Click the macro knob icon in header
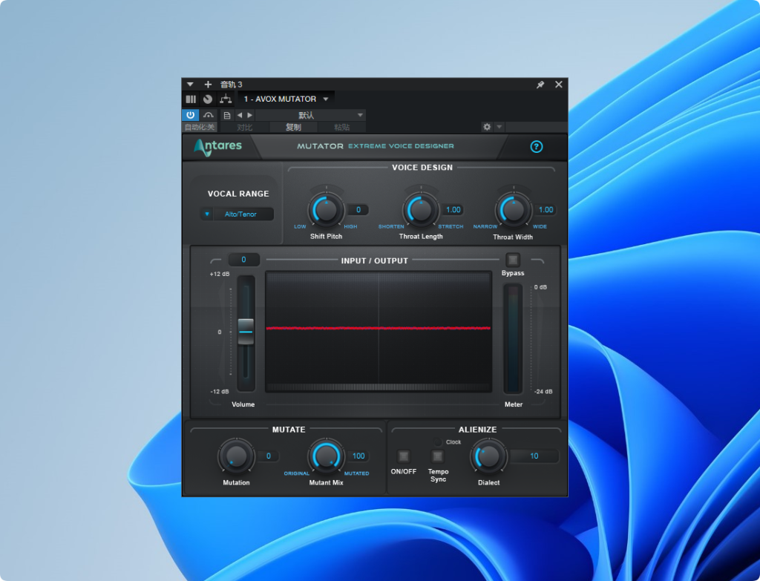The width and height of the screenshot is (760, 581). click(x=208, y=99)
